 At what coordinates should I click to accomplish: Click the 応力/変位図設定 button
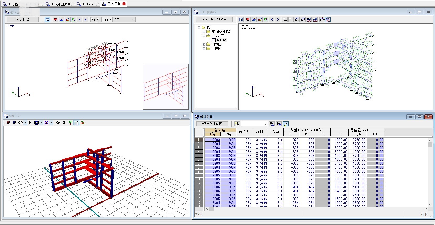[214, 19]
